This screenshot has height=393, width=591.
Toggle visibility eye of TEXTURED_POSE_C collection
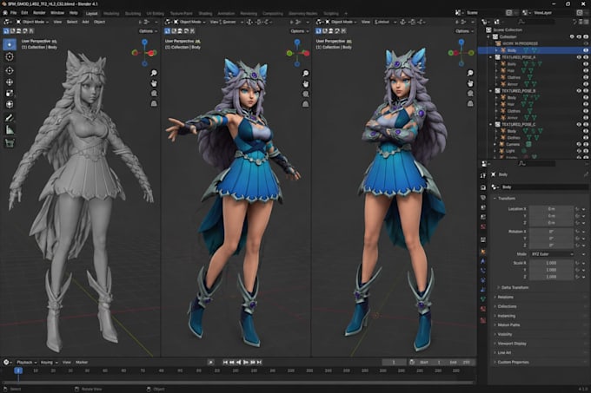tap(579, 124)
